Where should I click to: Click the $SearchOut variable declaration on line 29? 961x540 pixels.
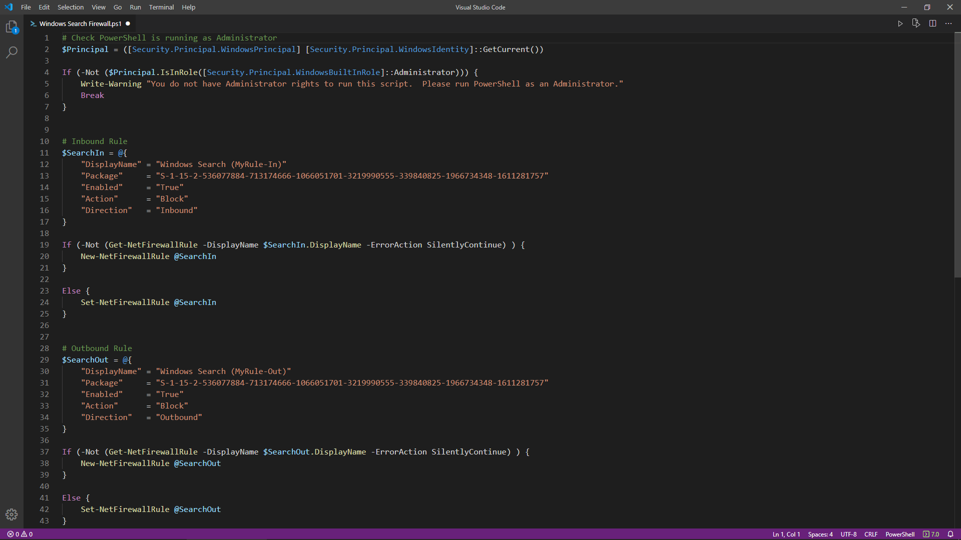point(85,359)
